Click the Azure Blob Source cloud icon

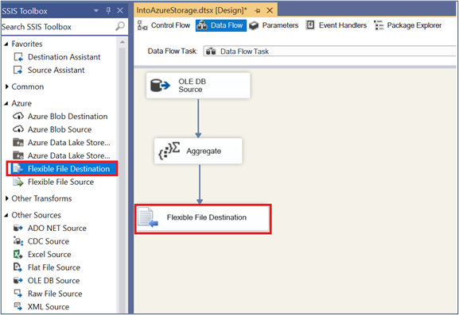click(x=18, y=129)
